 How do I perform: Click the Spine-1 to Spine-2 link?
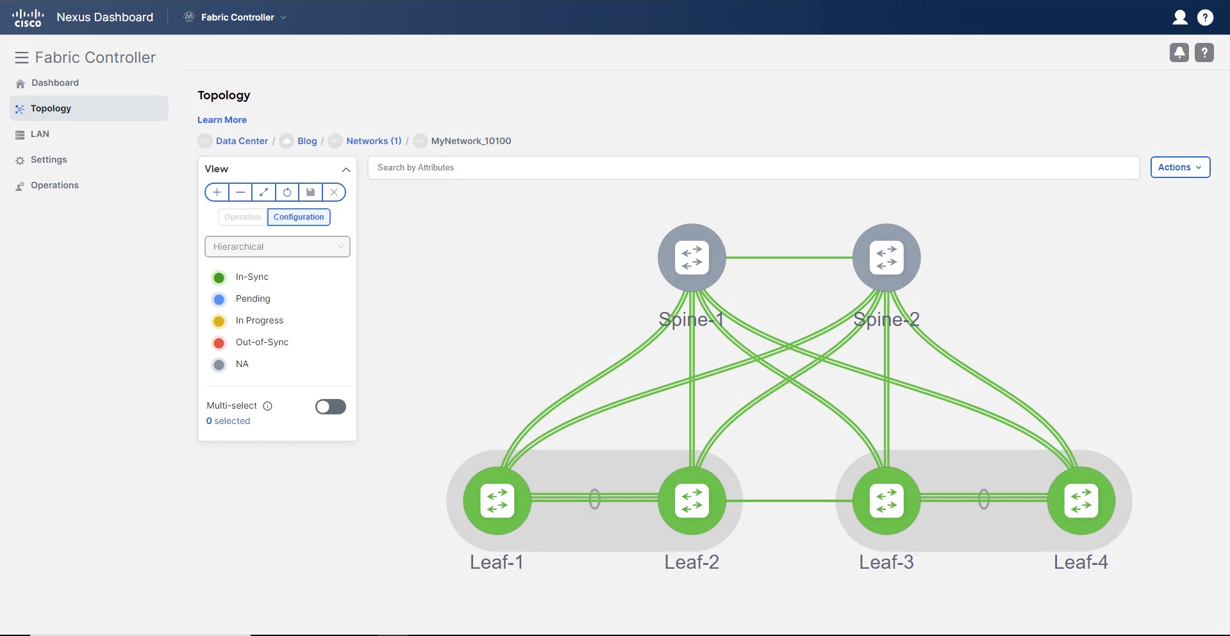[x=789, y=257]
